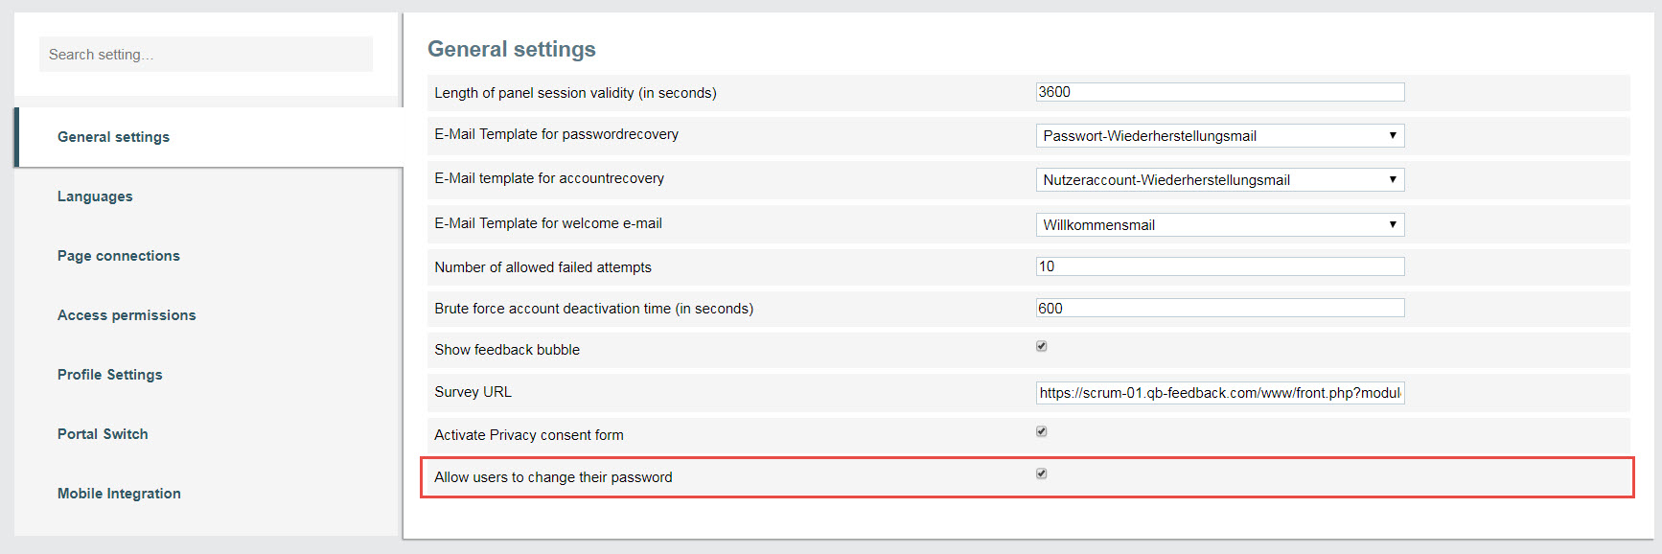Open the Languages settings section
1662x554 pixels.
point(95,196)
